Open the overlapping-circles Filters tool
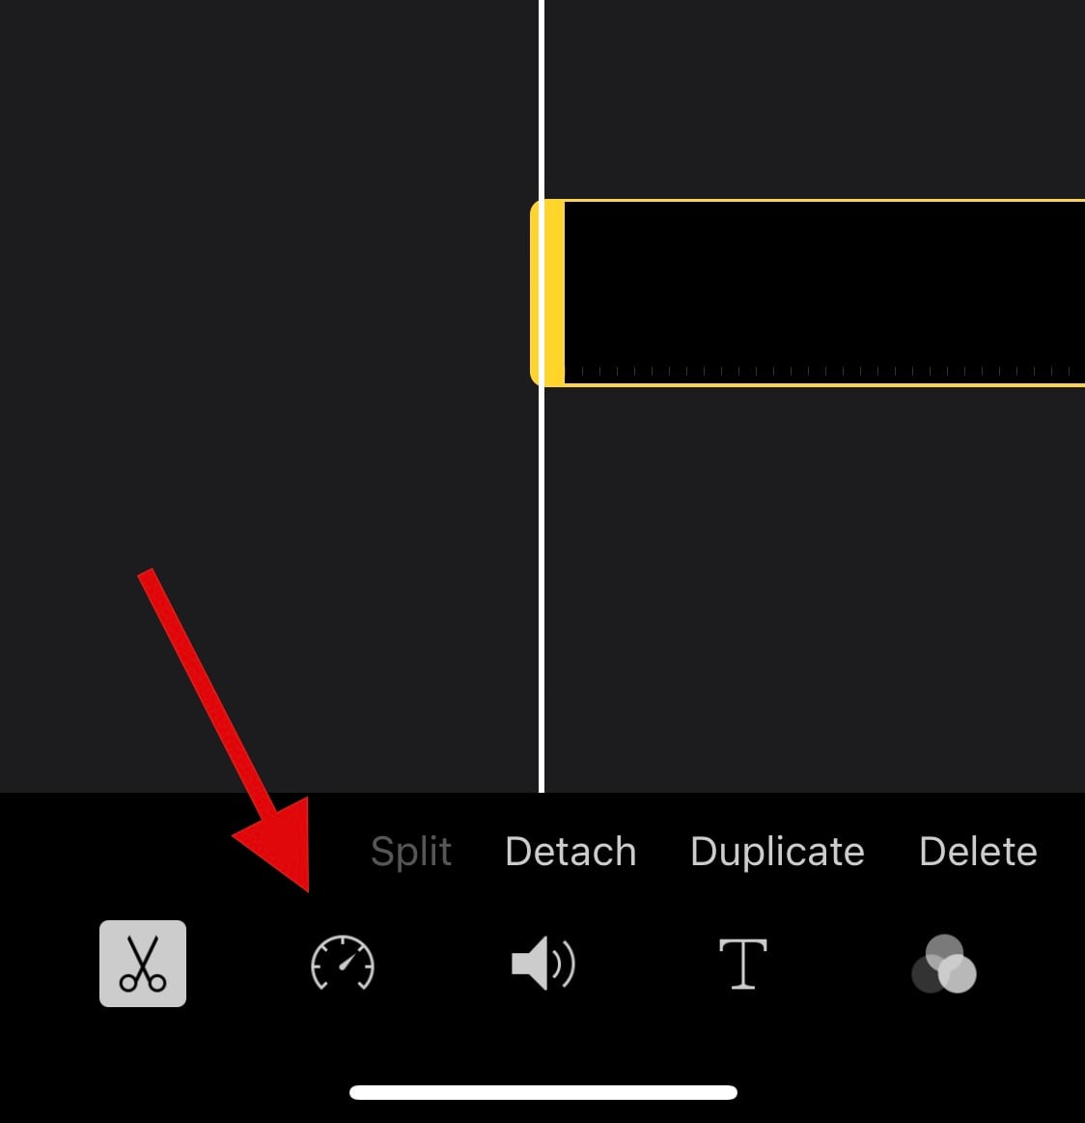 pos(944,964)
